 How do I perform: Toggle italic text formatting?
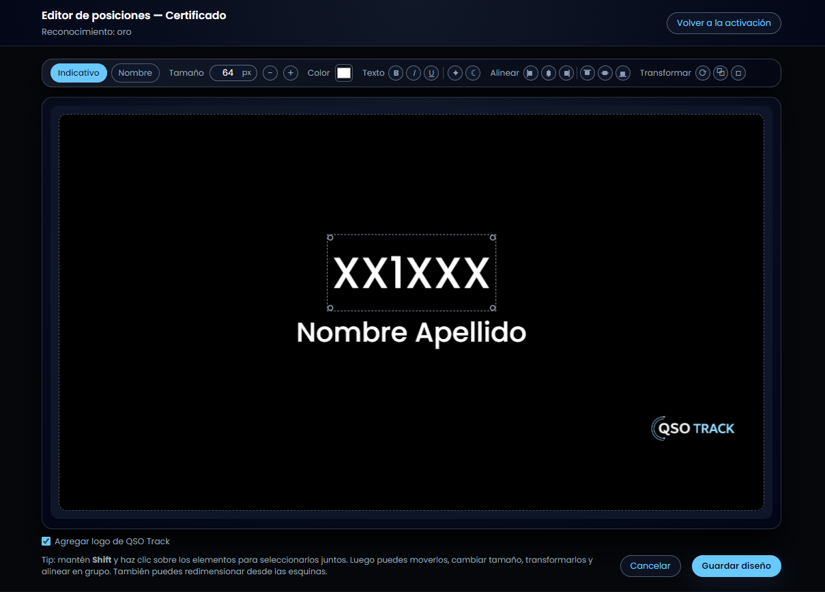[414, 73]
